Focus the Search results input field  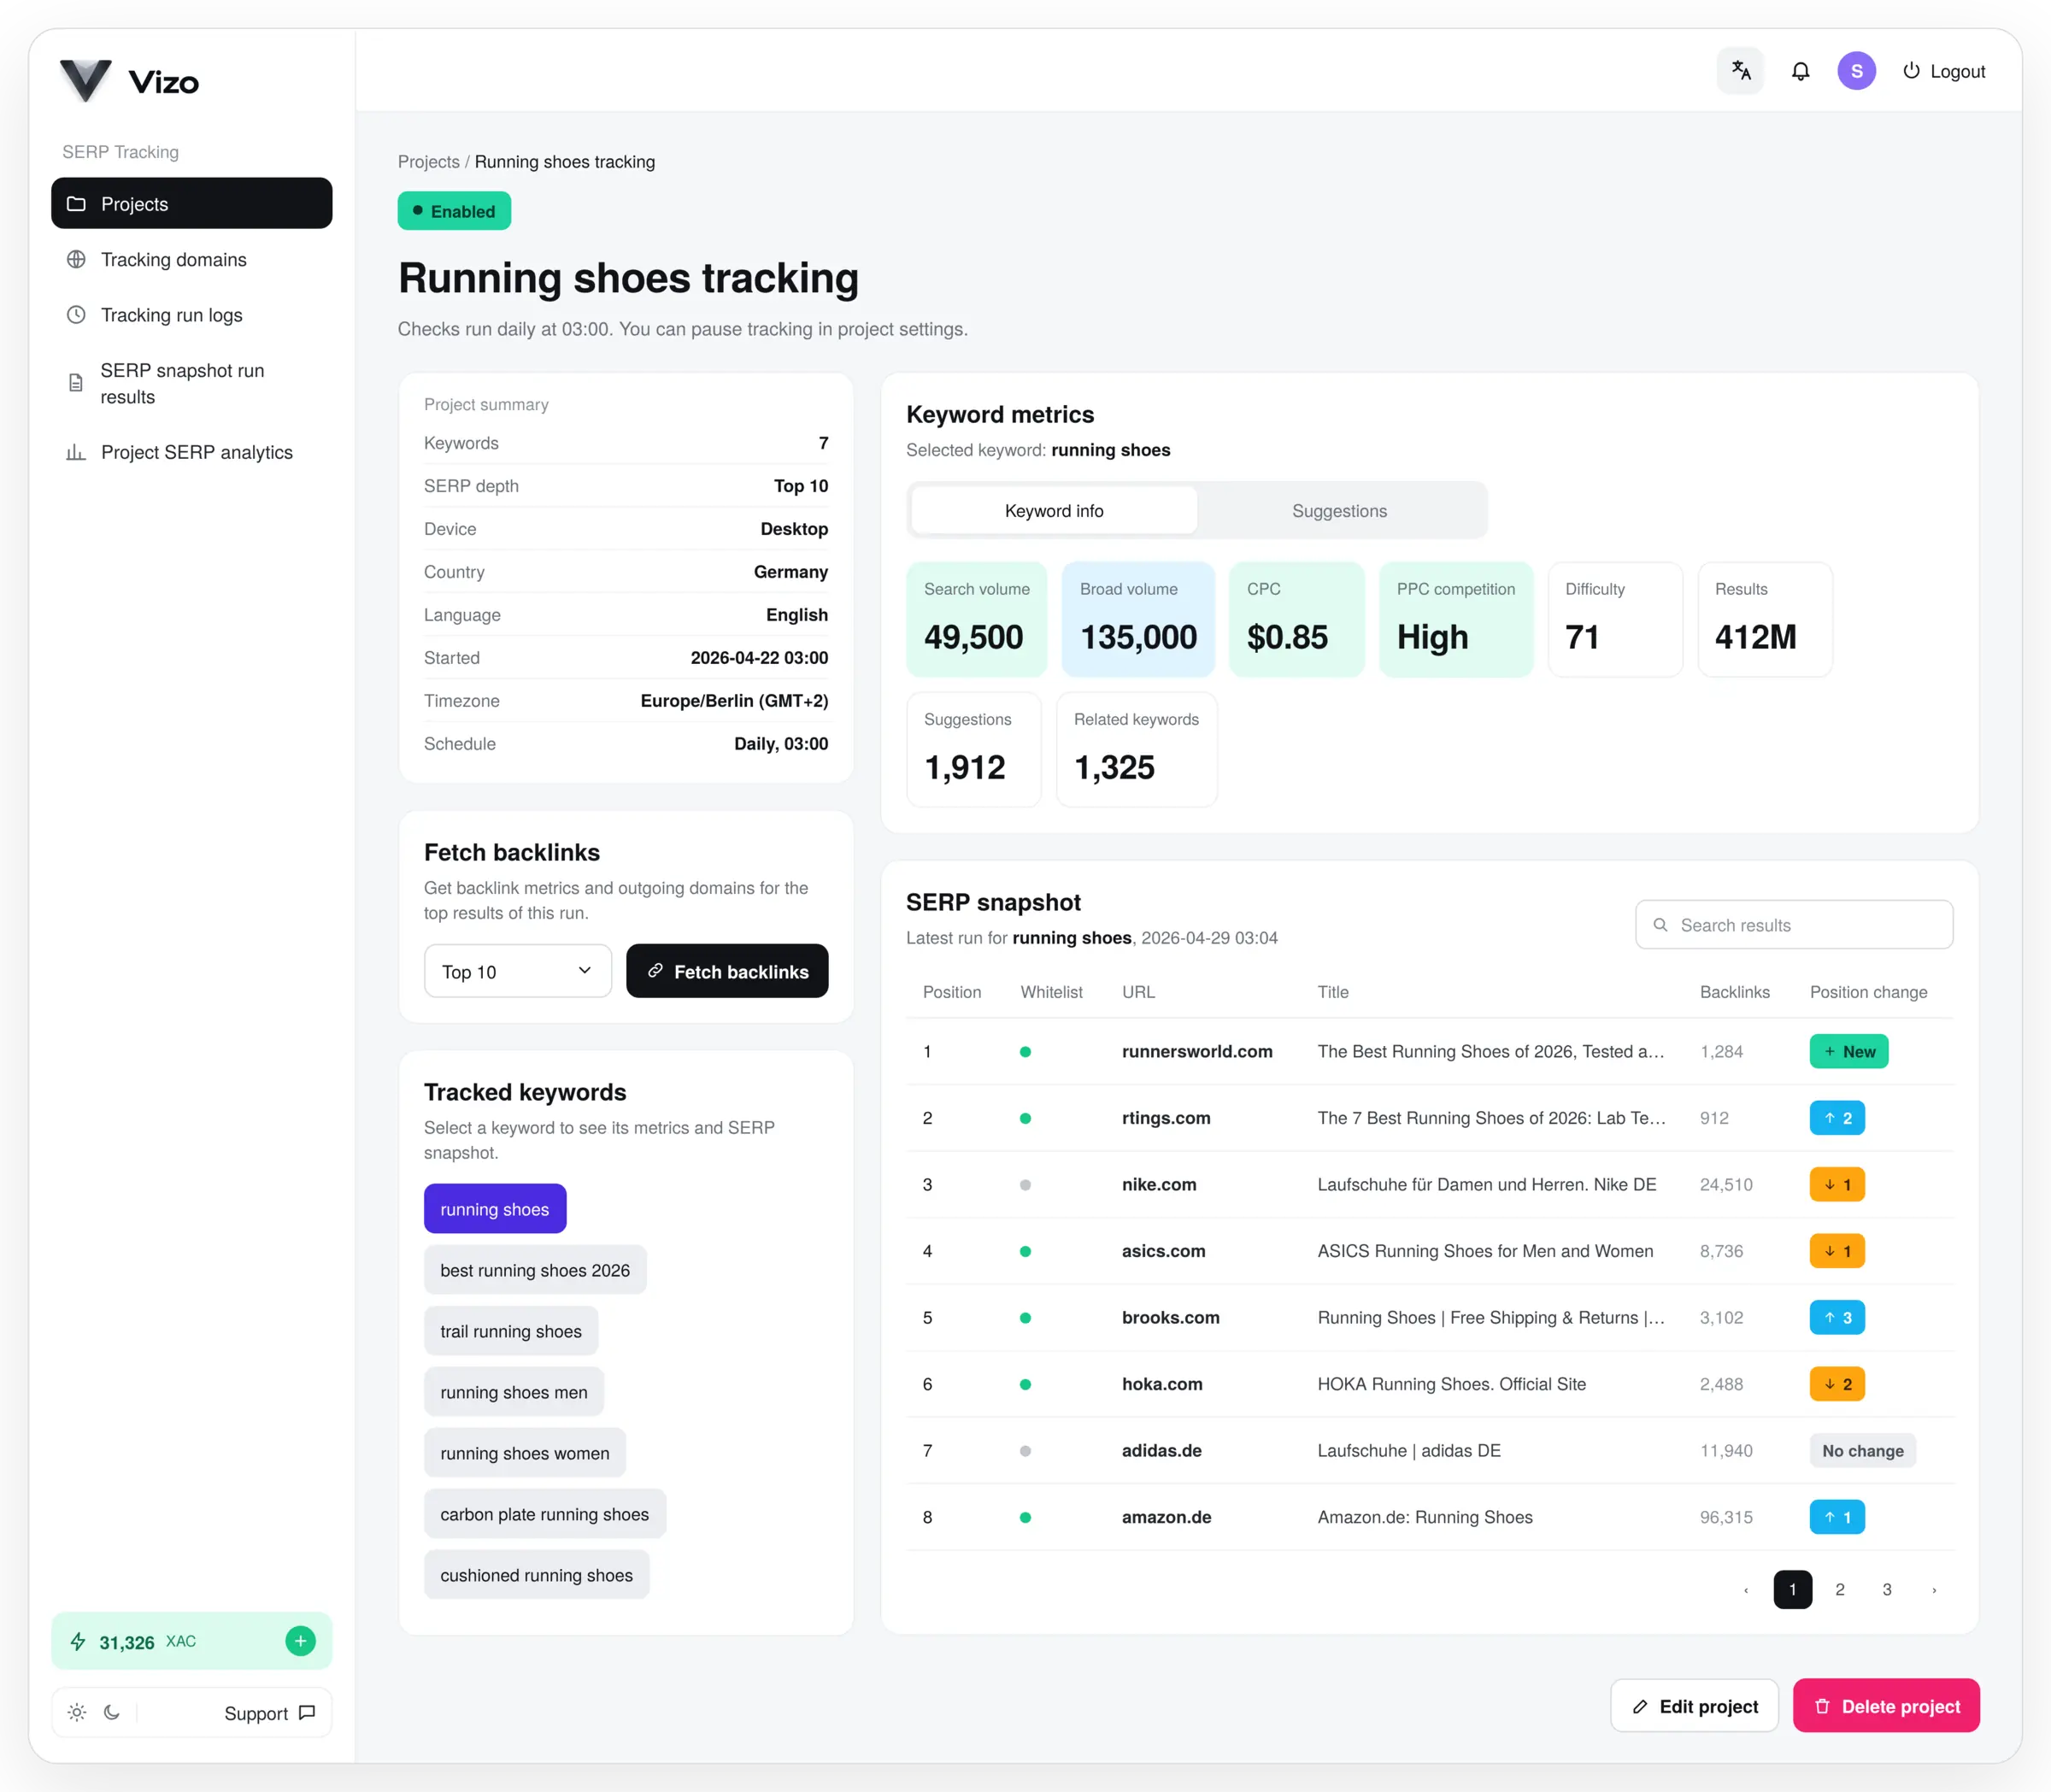pyautogui.click(x=1794, y=926)
